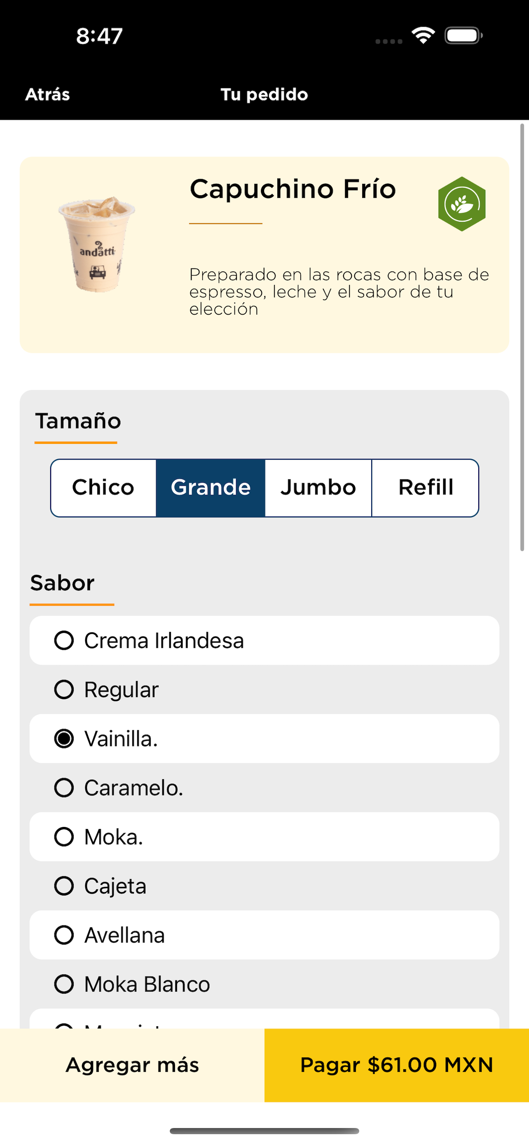
Task: Select the Grande size
Action: (x=211, y=488)
